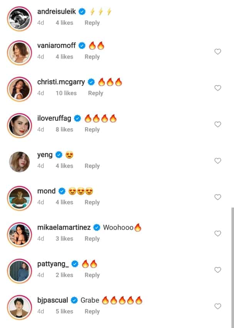Open vaniaromoff's profile picture story
Image resolution: width=234 pixels, height=328 pixels.
(x=20, y=53)
